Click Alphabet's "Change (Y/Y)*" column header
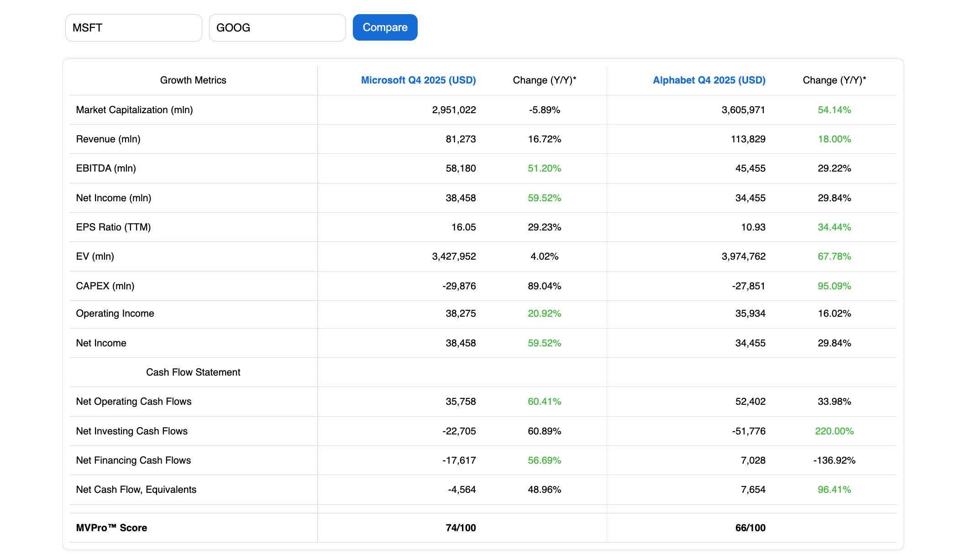This screenshot has width=975, height=554. pyautogui.click(x=834, y=80)
